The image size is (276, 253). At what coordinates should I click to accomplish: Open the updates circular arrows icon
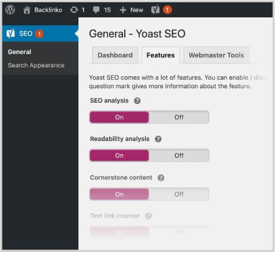[x=74, y=10]
